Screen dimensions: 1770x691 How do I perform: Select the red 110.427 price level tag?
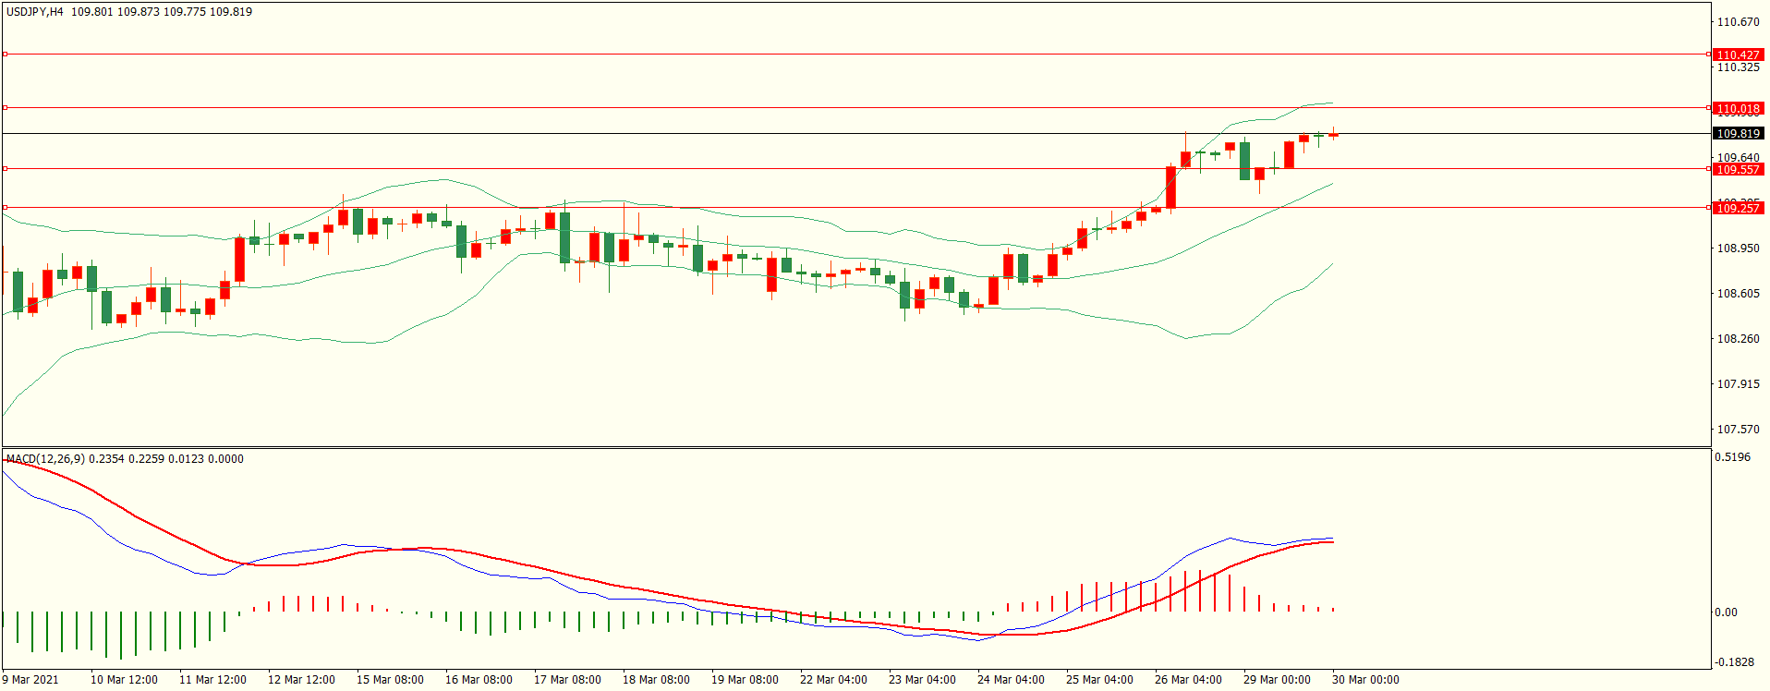(1738, 55)
